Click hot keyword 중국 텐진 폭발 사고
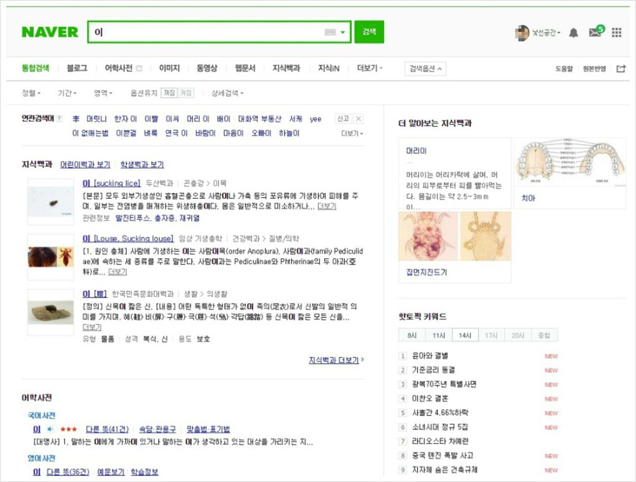The width and height of the screenshot is (636, 482). (x=443, y=456)
